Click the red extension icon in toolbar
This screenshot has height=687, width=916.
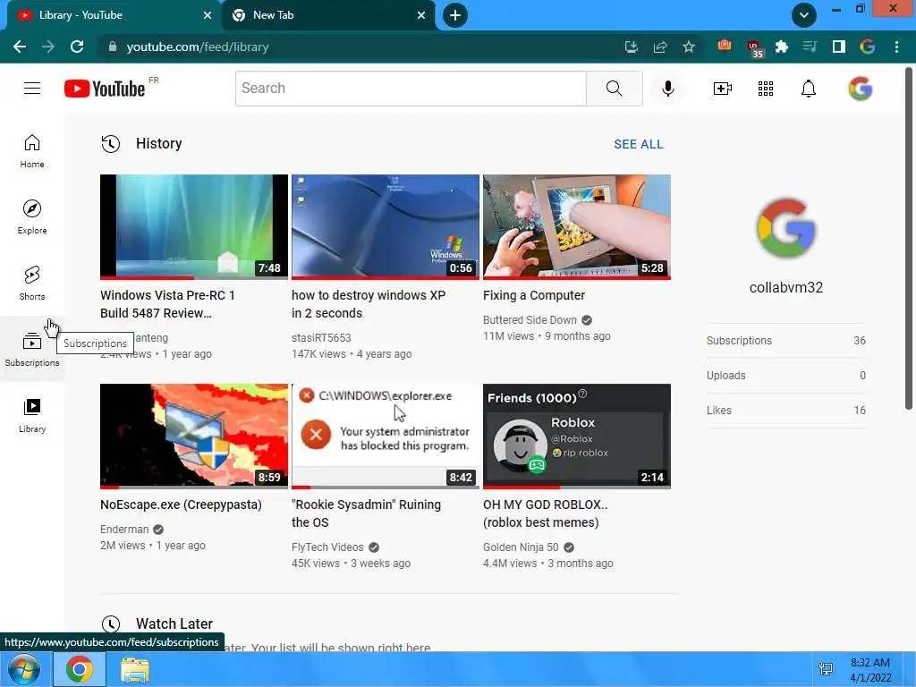point(725,46)
